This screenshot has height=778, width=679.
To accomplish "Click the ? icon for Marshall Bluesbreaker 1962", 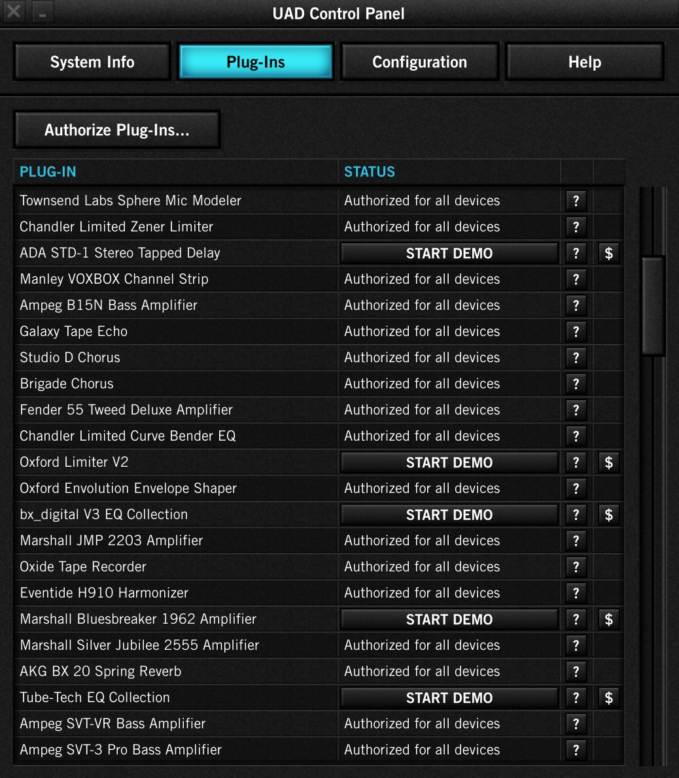I will coord(576,619).
